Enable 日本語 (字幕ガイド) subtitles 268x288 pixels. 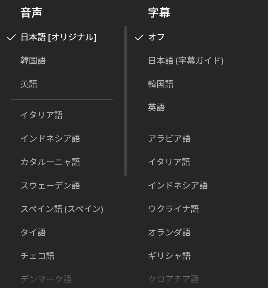[186, 61]
